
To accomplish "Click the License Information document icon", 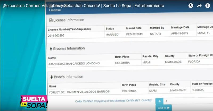I will click(x=51, y=20).
